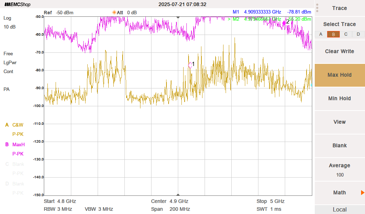Click the Center 4.9 GHz frequency field

pyautogui.click(x=170, y=201)
